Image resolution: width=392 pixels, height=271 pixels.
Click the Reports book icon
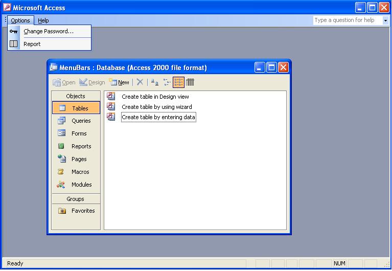[x=61, y=146]
